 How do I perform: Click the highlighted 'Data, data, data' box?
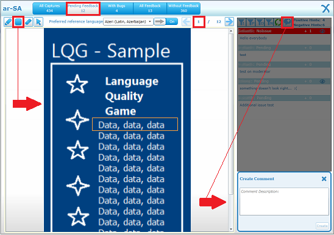(135, 124)
